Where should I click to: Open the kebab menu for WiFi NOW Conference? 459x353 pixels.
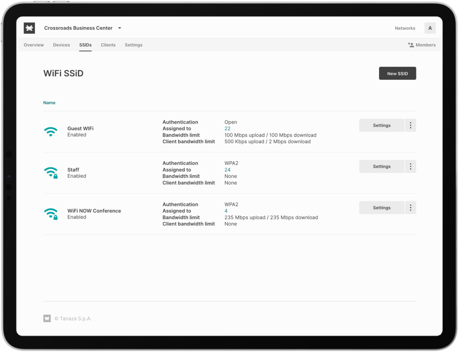tap(410, 207)
